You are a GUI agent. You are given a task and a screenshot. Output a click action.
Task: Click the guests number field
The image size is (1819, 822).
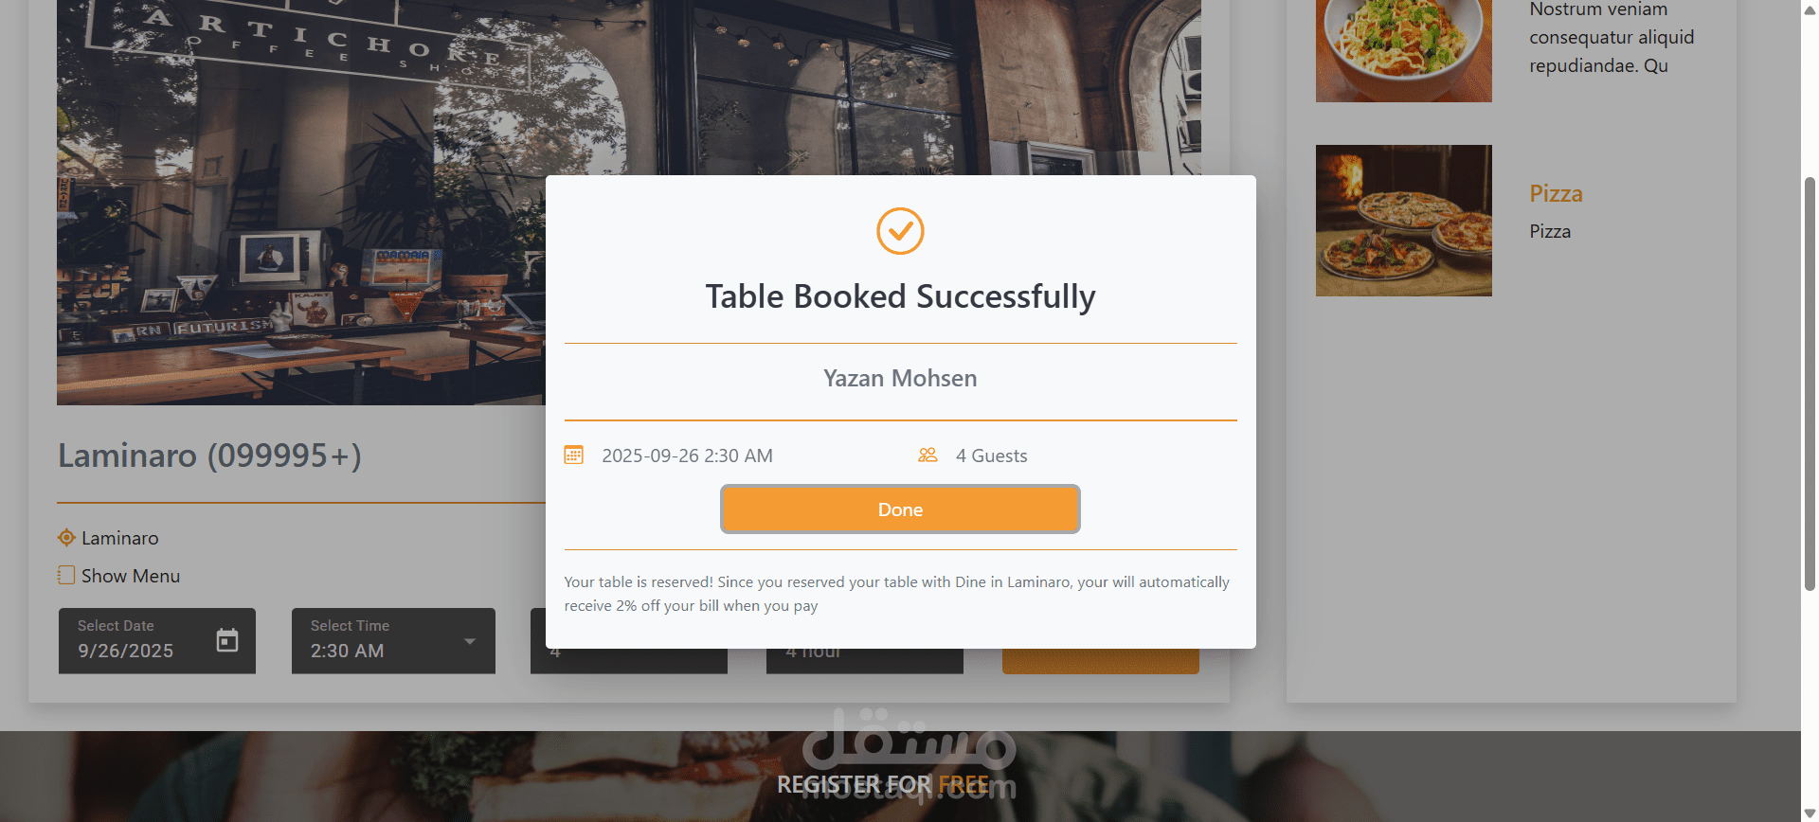click(629, 661)
